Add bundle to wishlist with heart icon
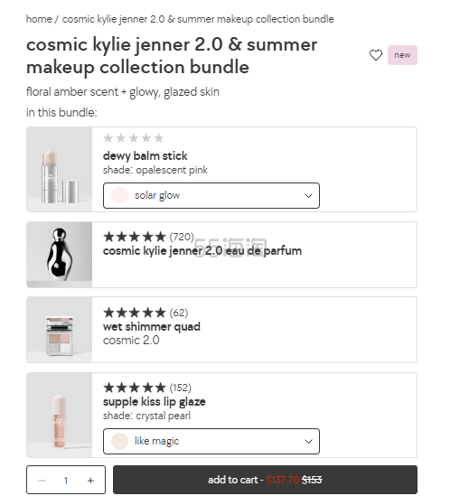The width and height of the screenshot is (460, 496). (376, 55)
